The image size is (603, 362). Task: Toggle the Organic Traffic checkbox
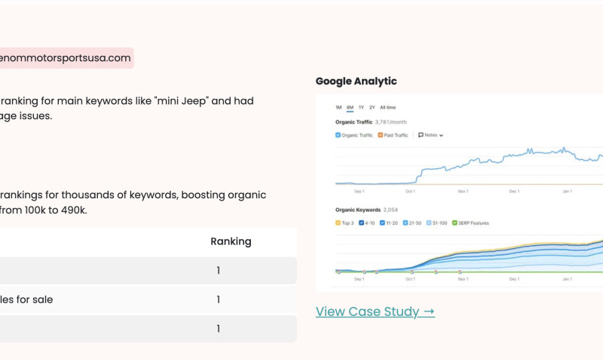coord(338,135)
